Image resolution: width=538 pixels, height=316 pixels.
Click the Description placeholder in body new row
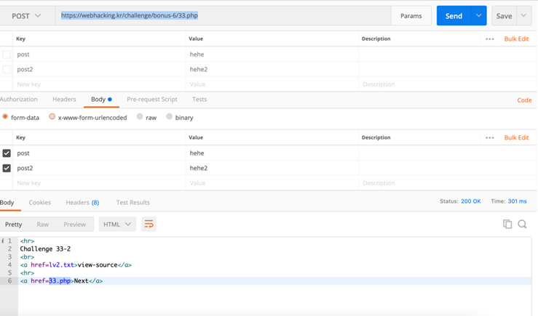pos(379,183)
